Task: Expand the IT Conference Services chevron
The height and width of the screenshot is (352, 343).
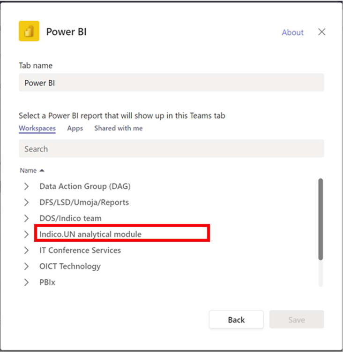Action: [26, 250]
